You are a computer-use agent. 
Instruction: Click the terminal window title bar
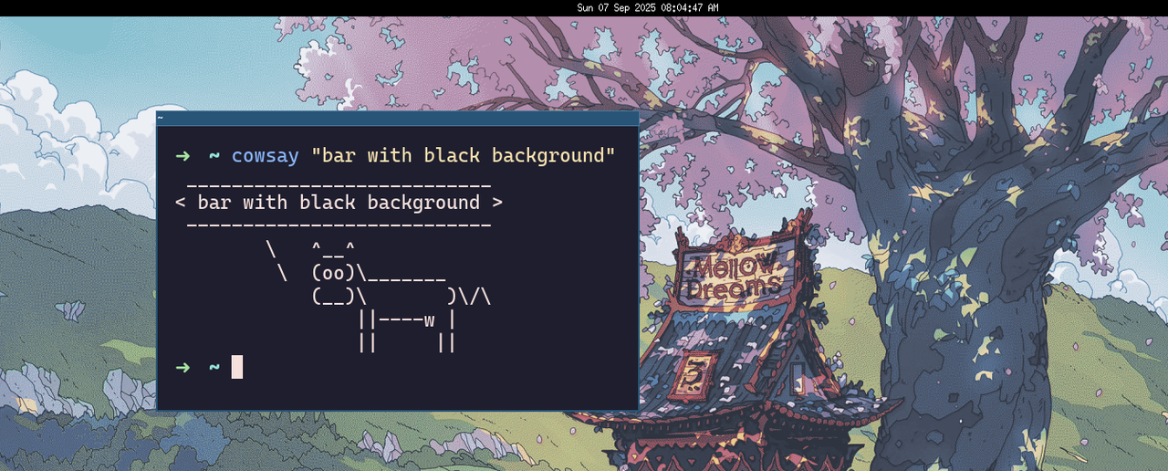click(x=398, y=118)
